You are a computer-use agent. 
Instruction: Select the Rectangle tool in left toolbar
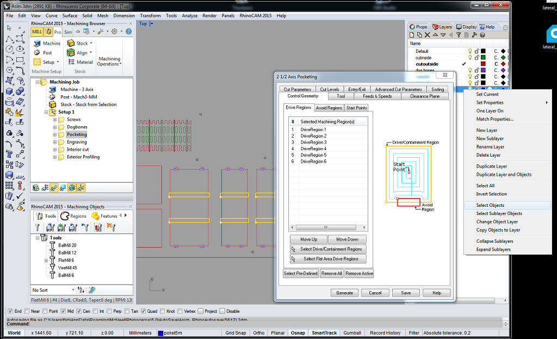pos(20,60)
